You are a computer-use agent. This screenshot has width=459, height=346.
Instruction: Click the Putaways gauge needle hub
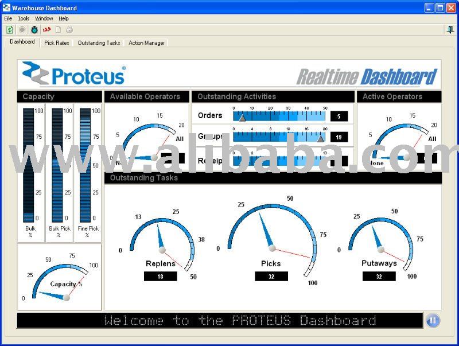click(381, 250)
